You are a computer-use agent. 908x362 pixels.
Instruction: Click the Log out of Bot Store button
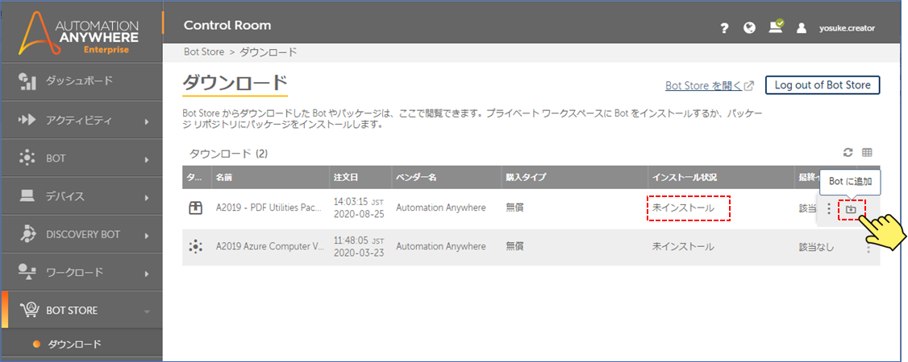pos(823,85)
